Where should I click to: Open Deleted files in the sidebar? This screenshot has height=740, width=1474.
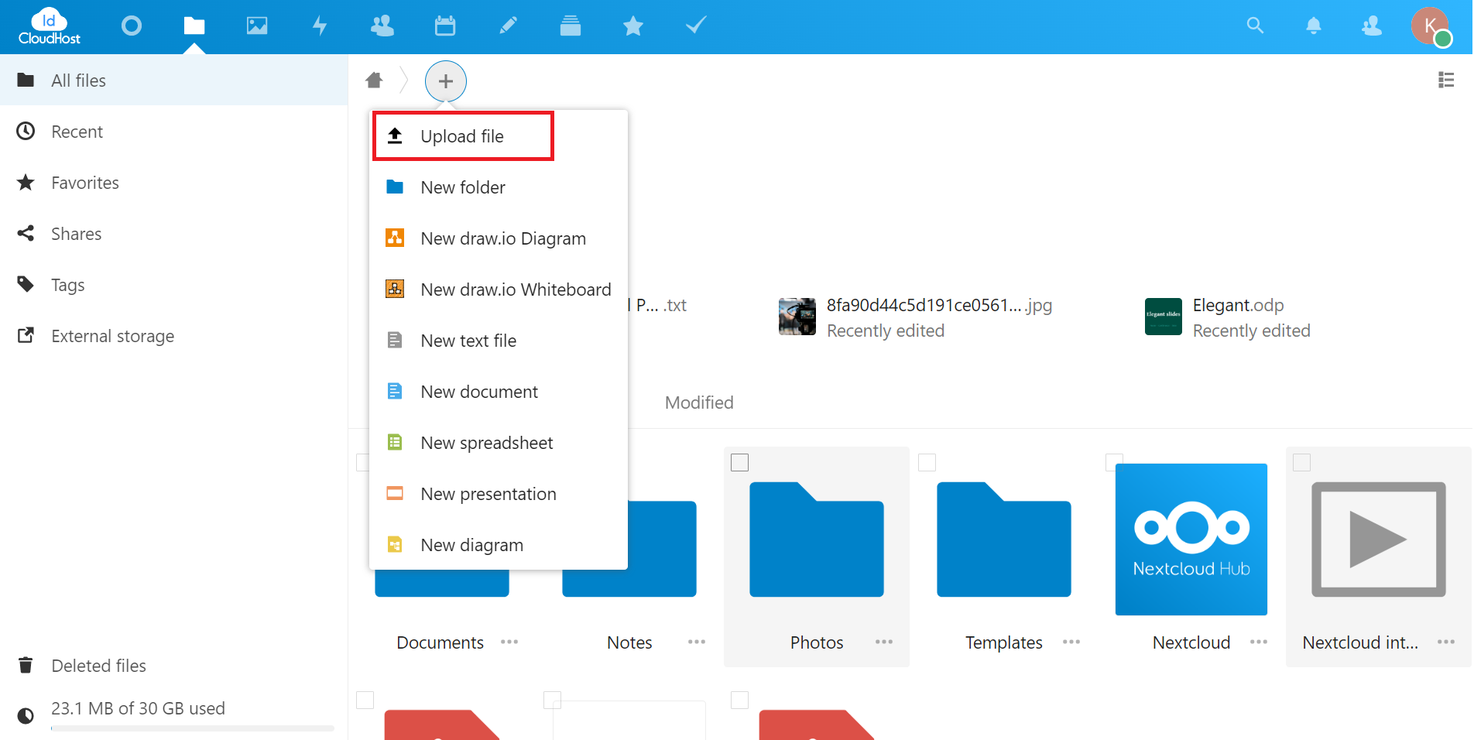pyautogui.click(x=98, y=665)
